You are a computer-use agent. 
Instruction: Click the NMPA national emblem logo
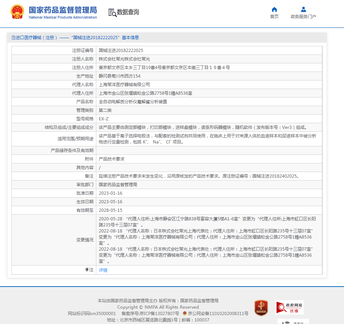tap(17, 12)
